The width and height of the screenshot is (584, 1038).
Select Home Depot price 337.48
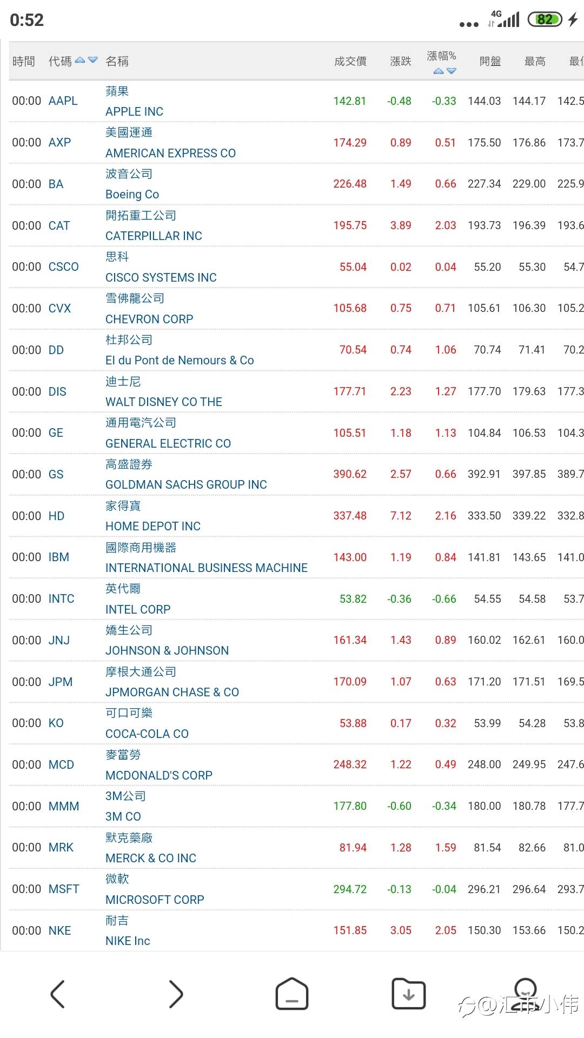(350, 516)
